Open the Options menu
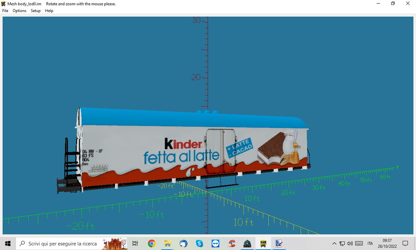 point(20,11)
